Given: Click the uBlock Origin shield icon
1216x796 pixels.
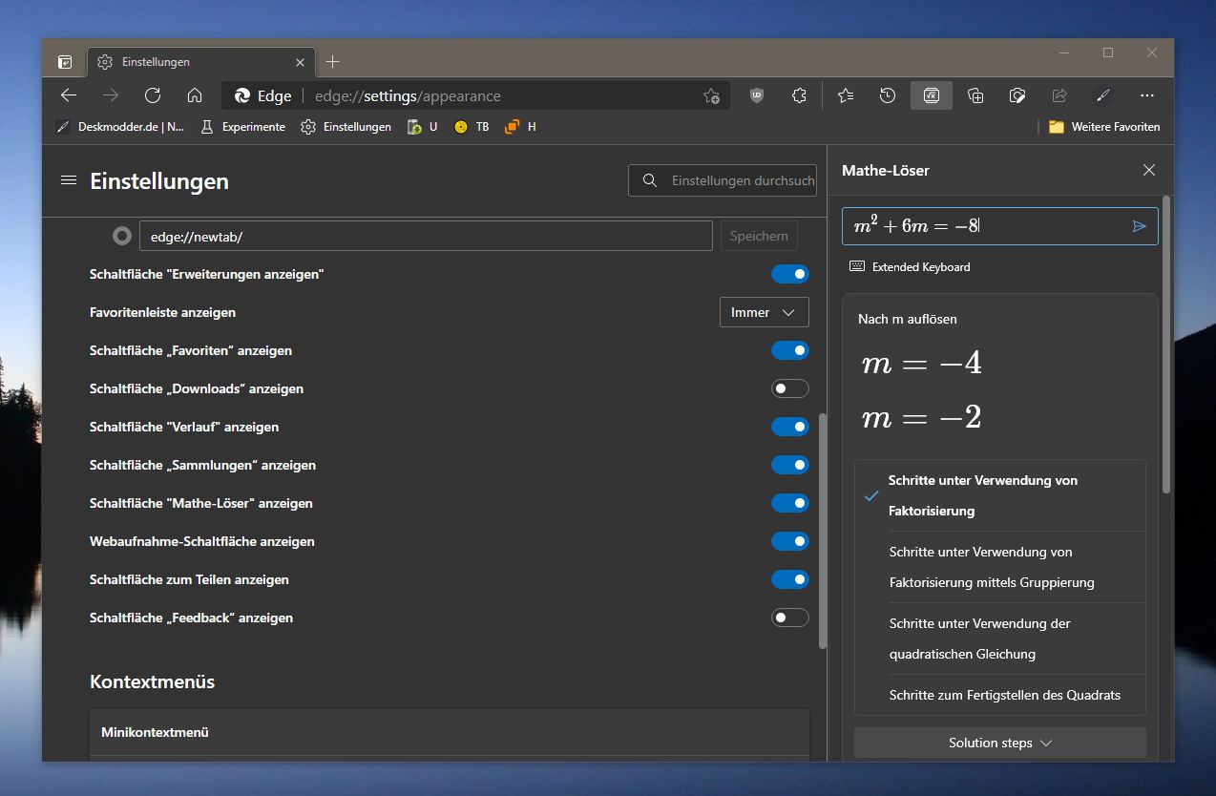Looking at the screenshot, I should tap(757, 95).
